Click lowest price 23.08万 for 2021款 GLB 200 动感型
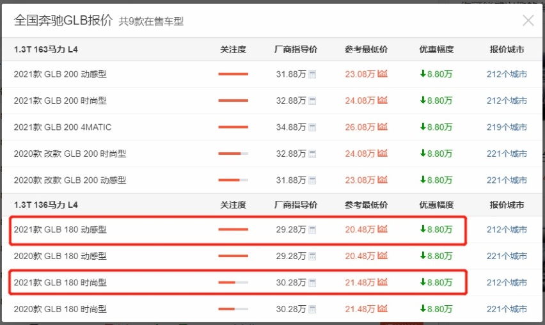Image resolution: width=545 pixels, height=325 pixels. coord(360,74)
